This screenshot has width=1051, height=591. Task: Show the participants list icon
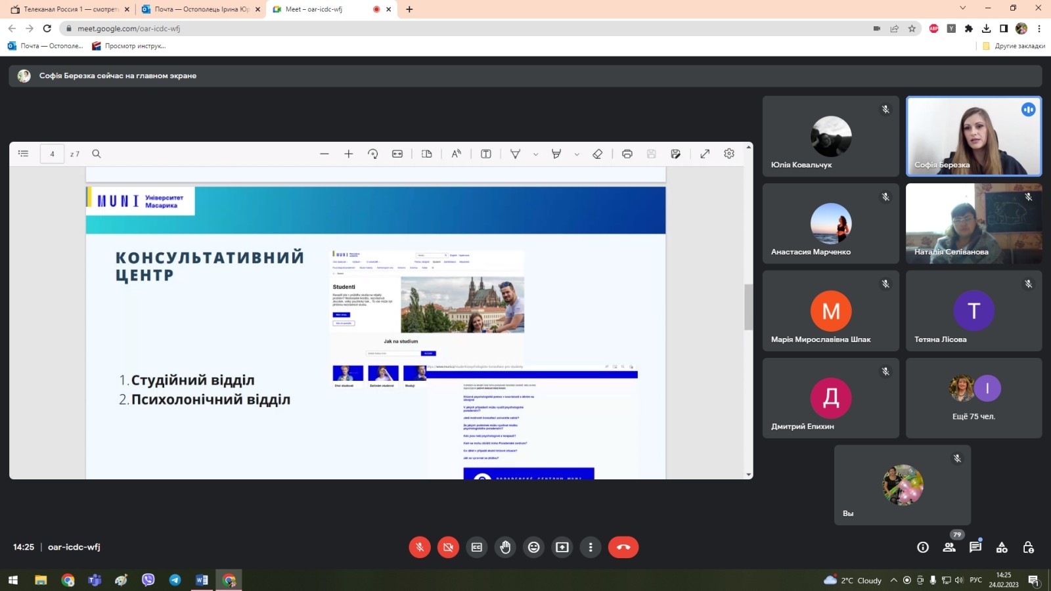pyautogui.click(x=949, y=547)
